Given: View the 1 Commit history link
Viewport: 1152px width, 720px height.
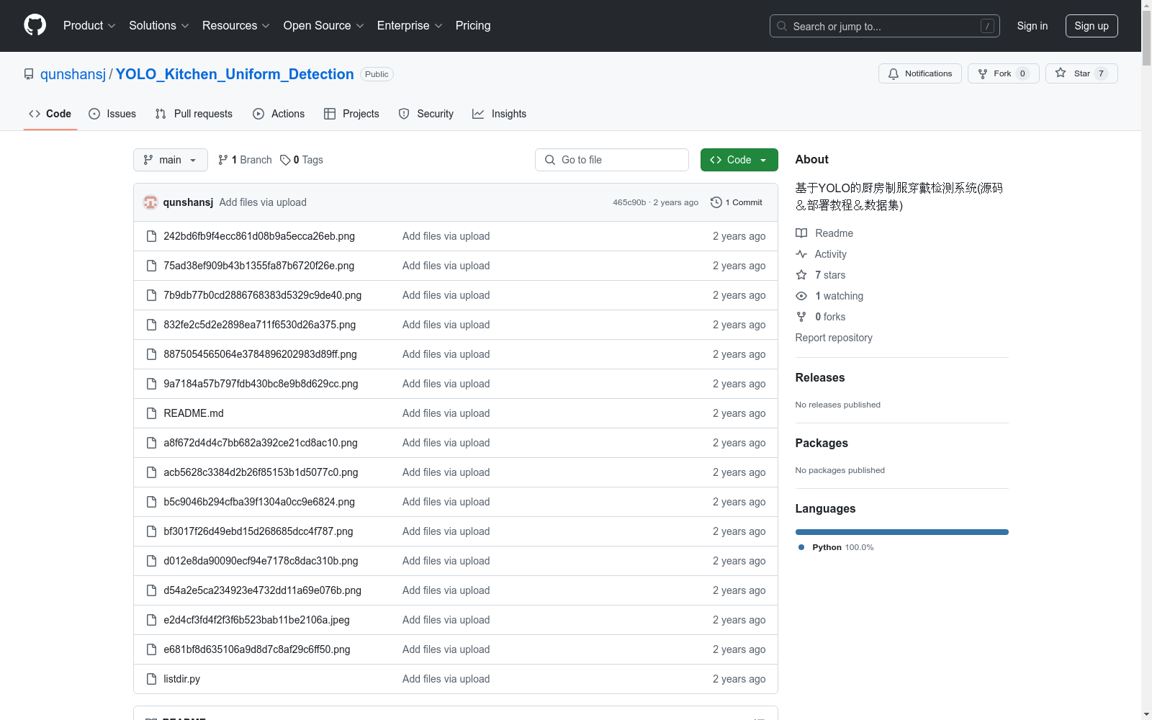Looking at the screenshot, I should tap(736, 202).
